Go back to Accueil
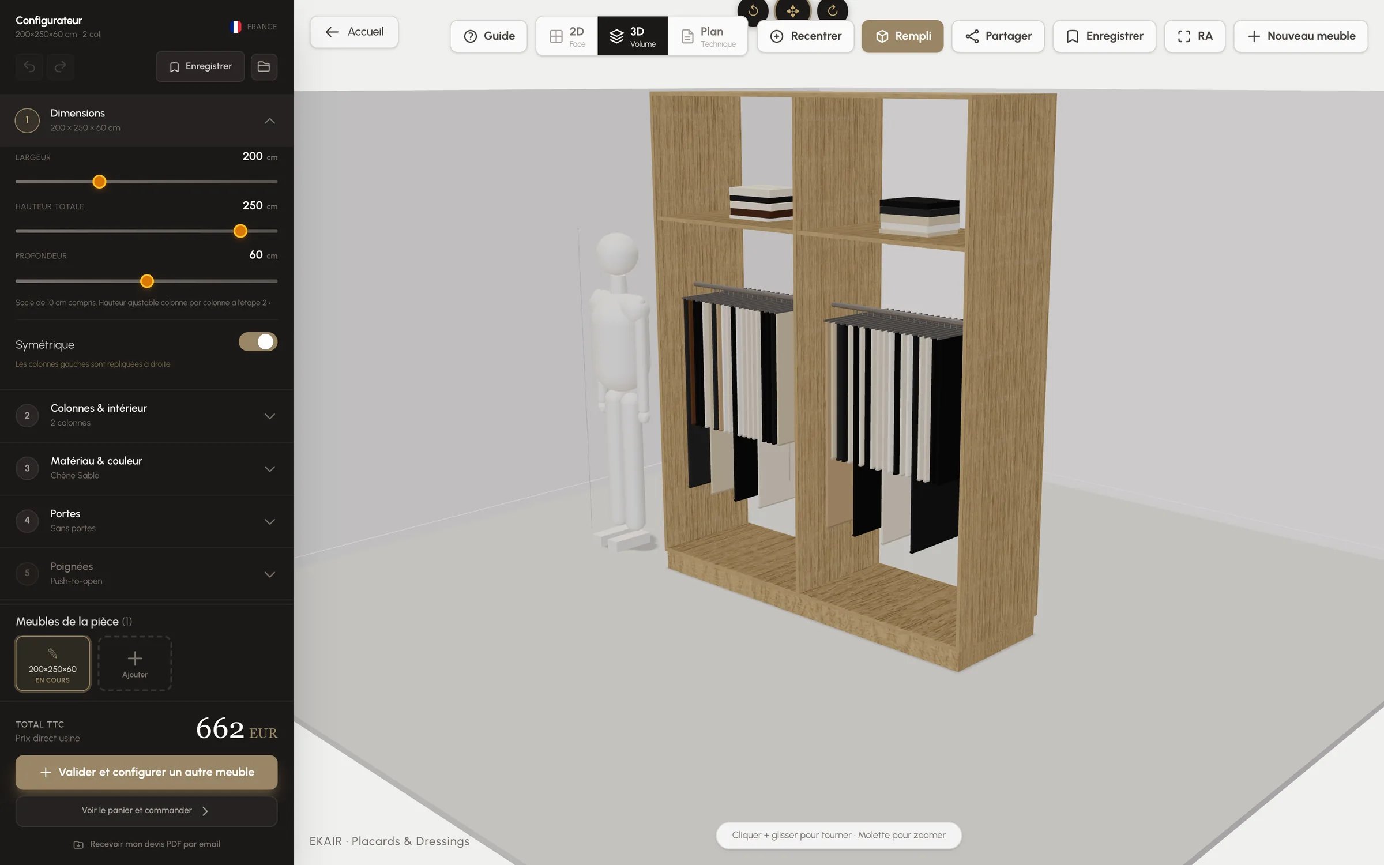 coord(354,32)
